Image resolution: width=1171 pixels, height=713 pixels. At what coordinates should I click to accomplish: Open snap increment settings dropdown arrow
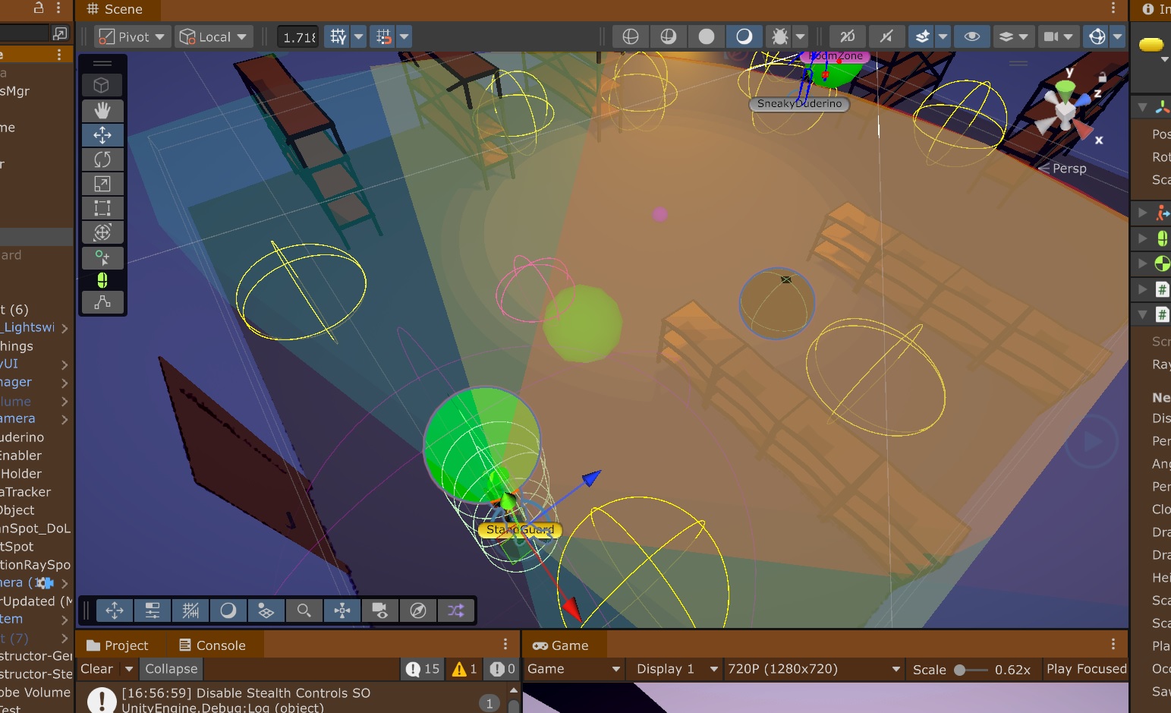point(404,36)
